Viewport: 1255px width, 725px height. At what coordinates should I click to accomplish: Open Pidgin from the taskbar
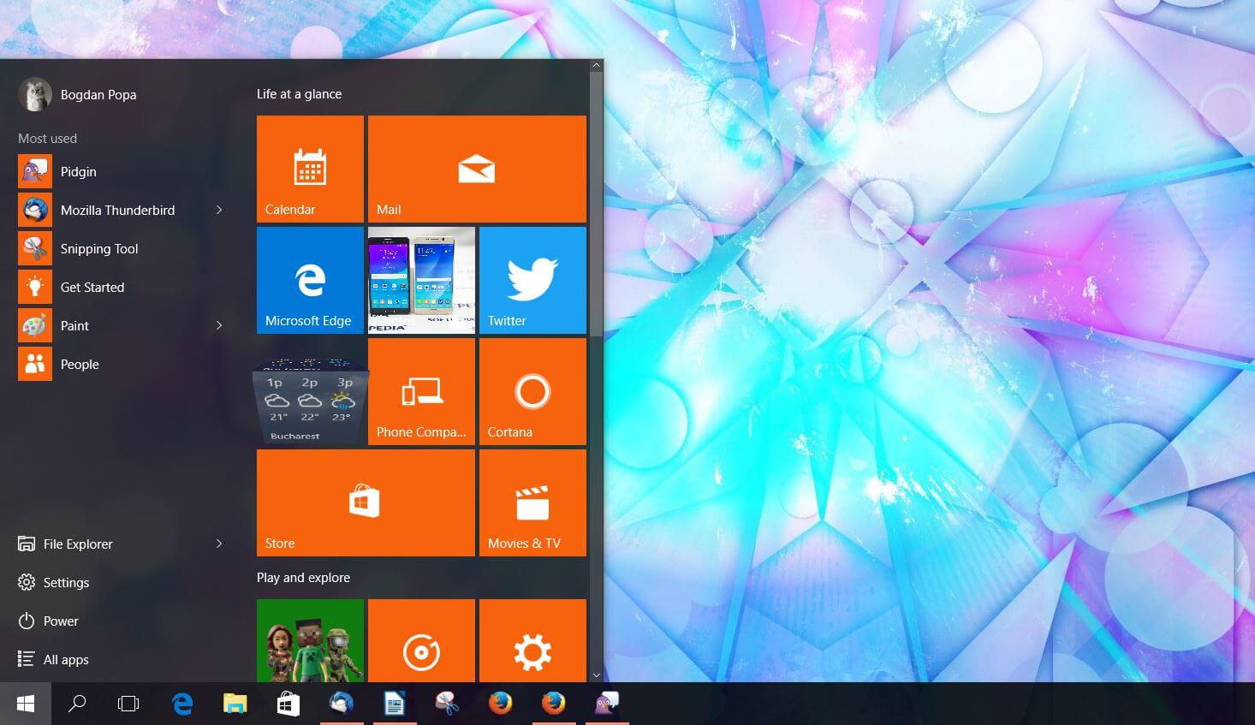pos(607,704)
